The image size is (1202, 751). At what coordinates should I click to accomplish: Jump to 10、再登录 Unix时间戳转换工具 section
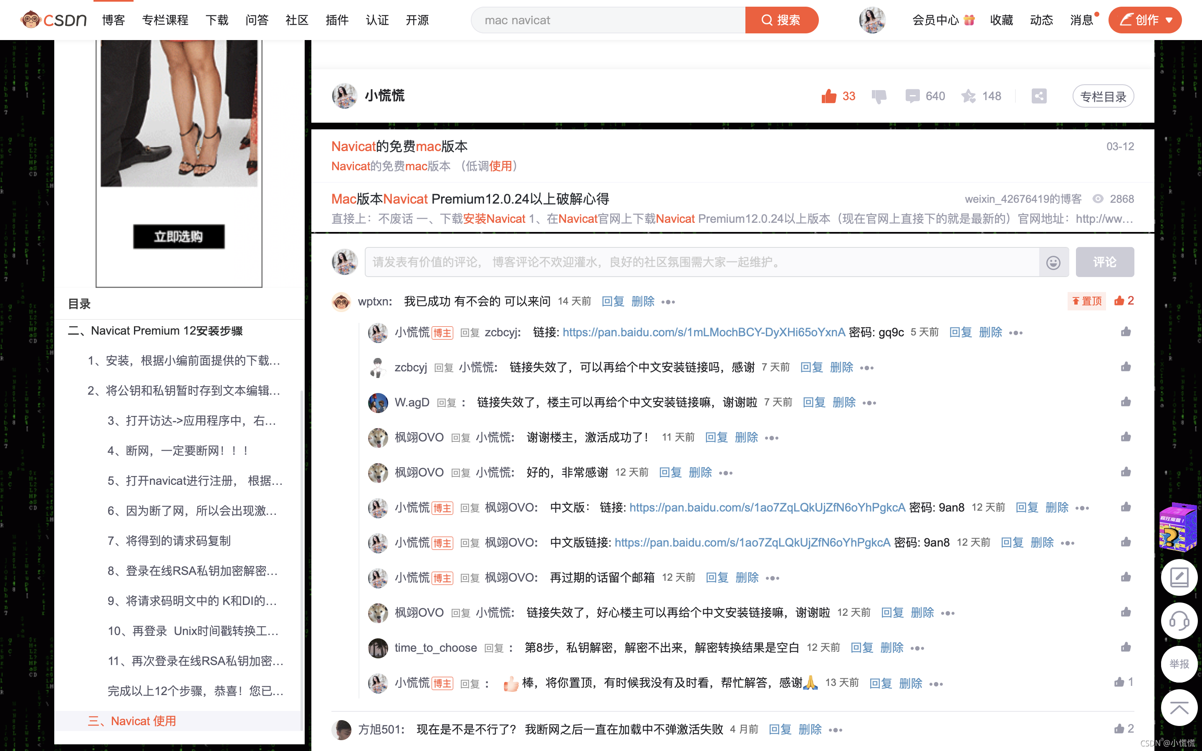tap(193, 631)
